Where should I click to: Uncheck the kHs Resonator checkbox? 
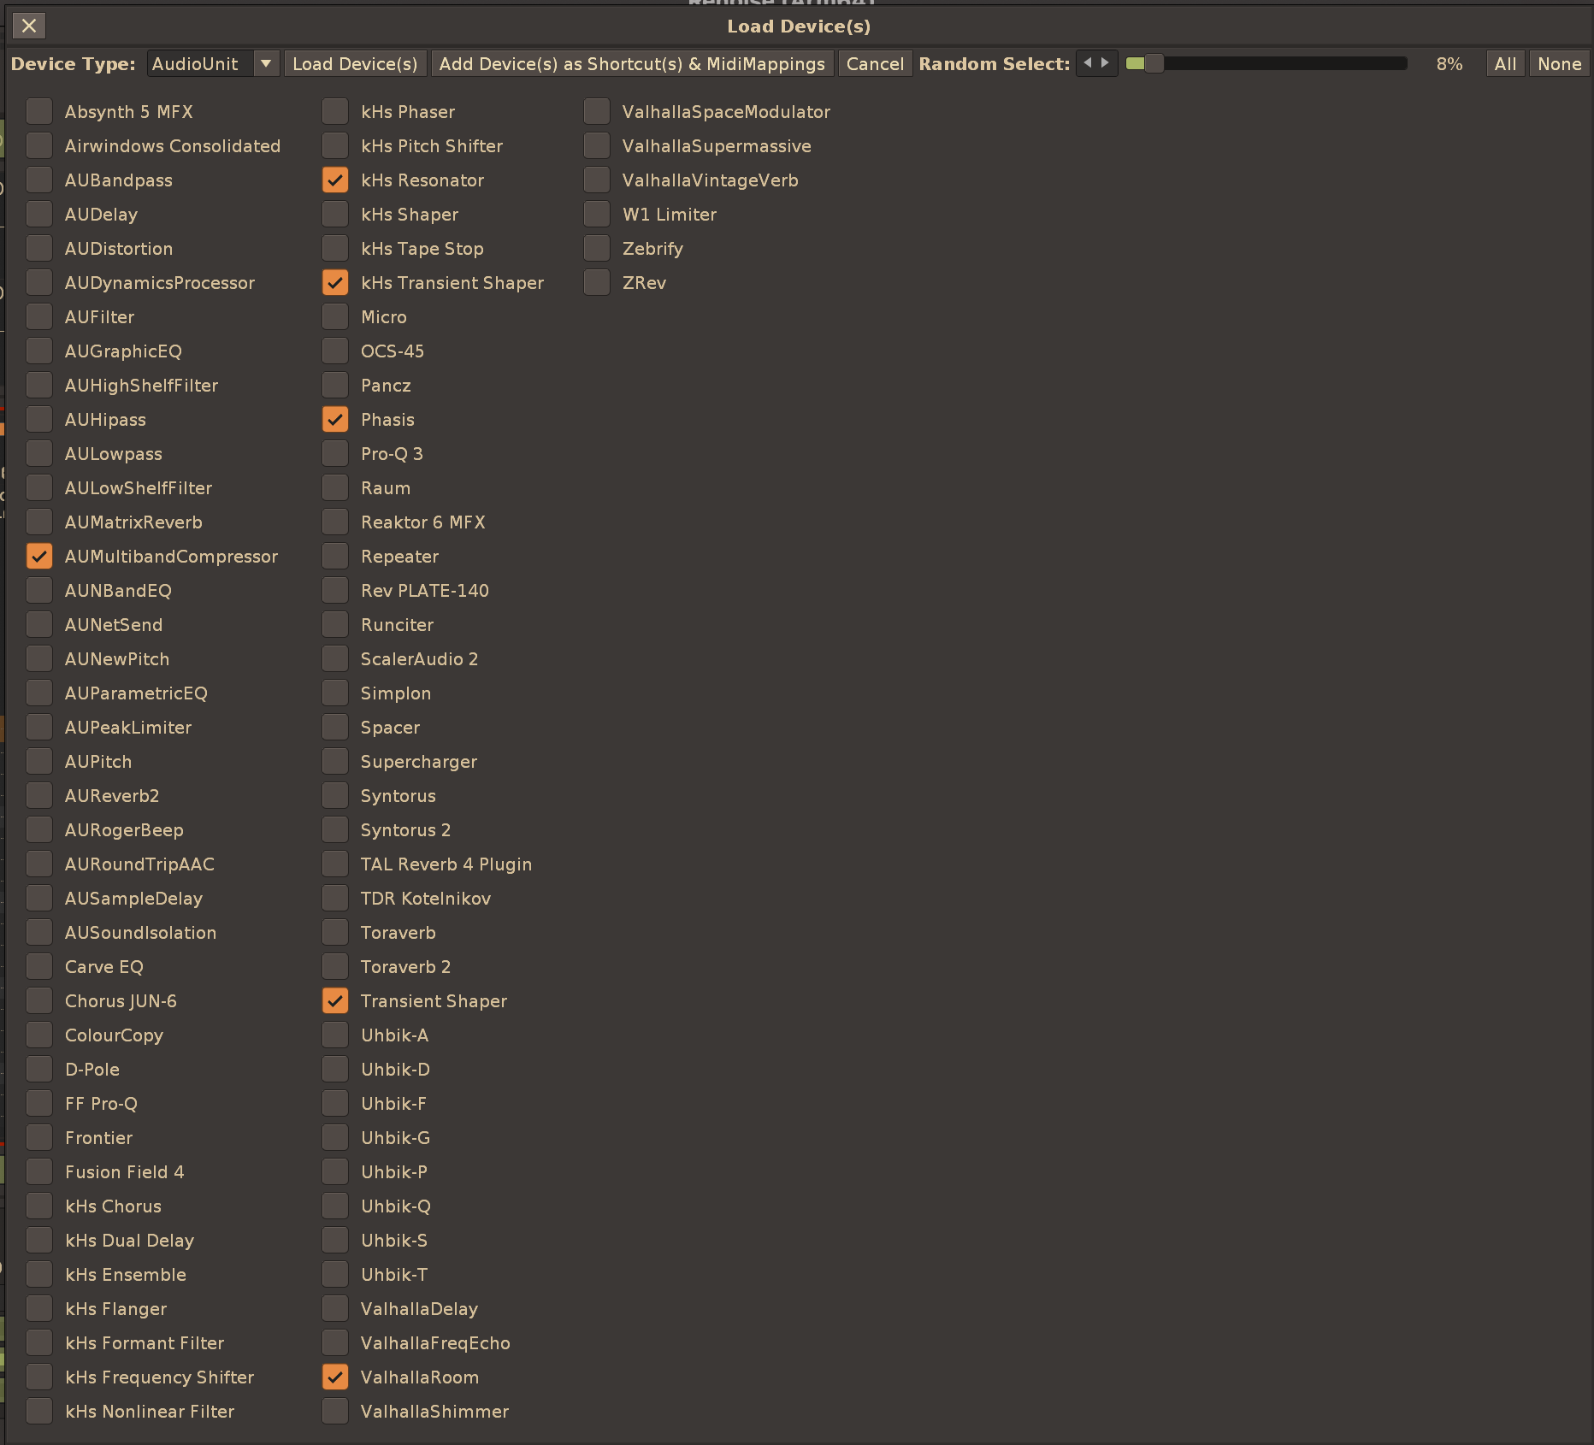pyautogui.click(x=335, y=180)
